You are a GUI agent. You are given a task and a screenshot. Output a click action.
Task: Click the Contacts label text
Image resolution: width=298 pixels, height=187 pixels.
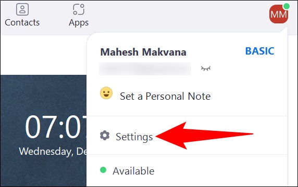(x=22, y=22)
